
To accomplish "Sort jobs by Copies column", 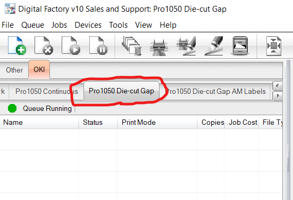I will click(211, 122).
